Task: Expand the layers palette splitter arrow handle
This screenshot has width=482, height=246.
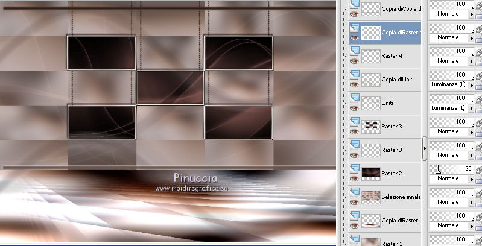Action: coord(425,148)
